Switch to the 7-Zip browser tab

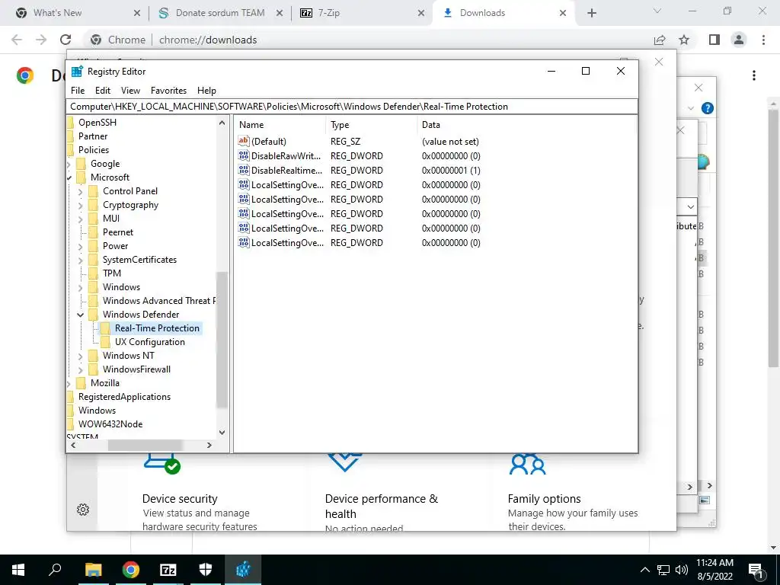(362, 13)
